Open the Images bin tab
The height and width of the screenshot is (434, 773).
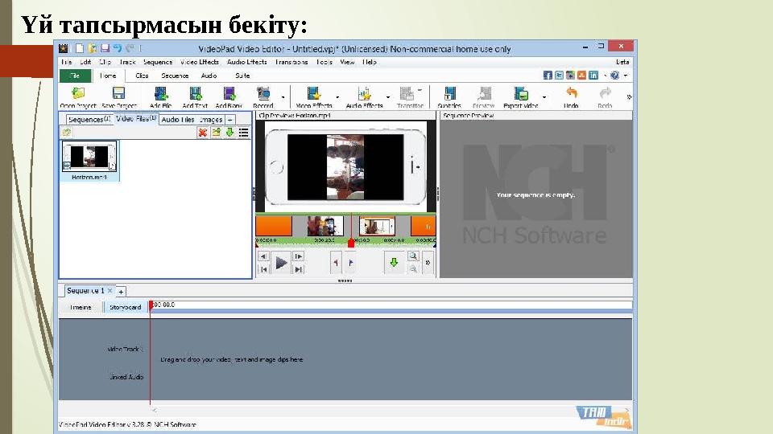click(x=211, y=120)
